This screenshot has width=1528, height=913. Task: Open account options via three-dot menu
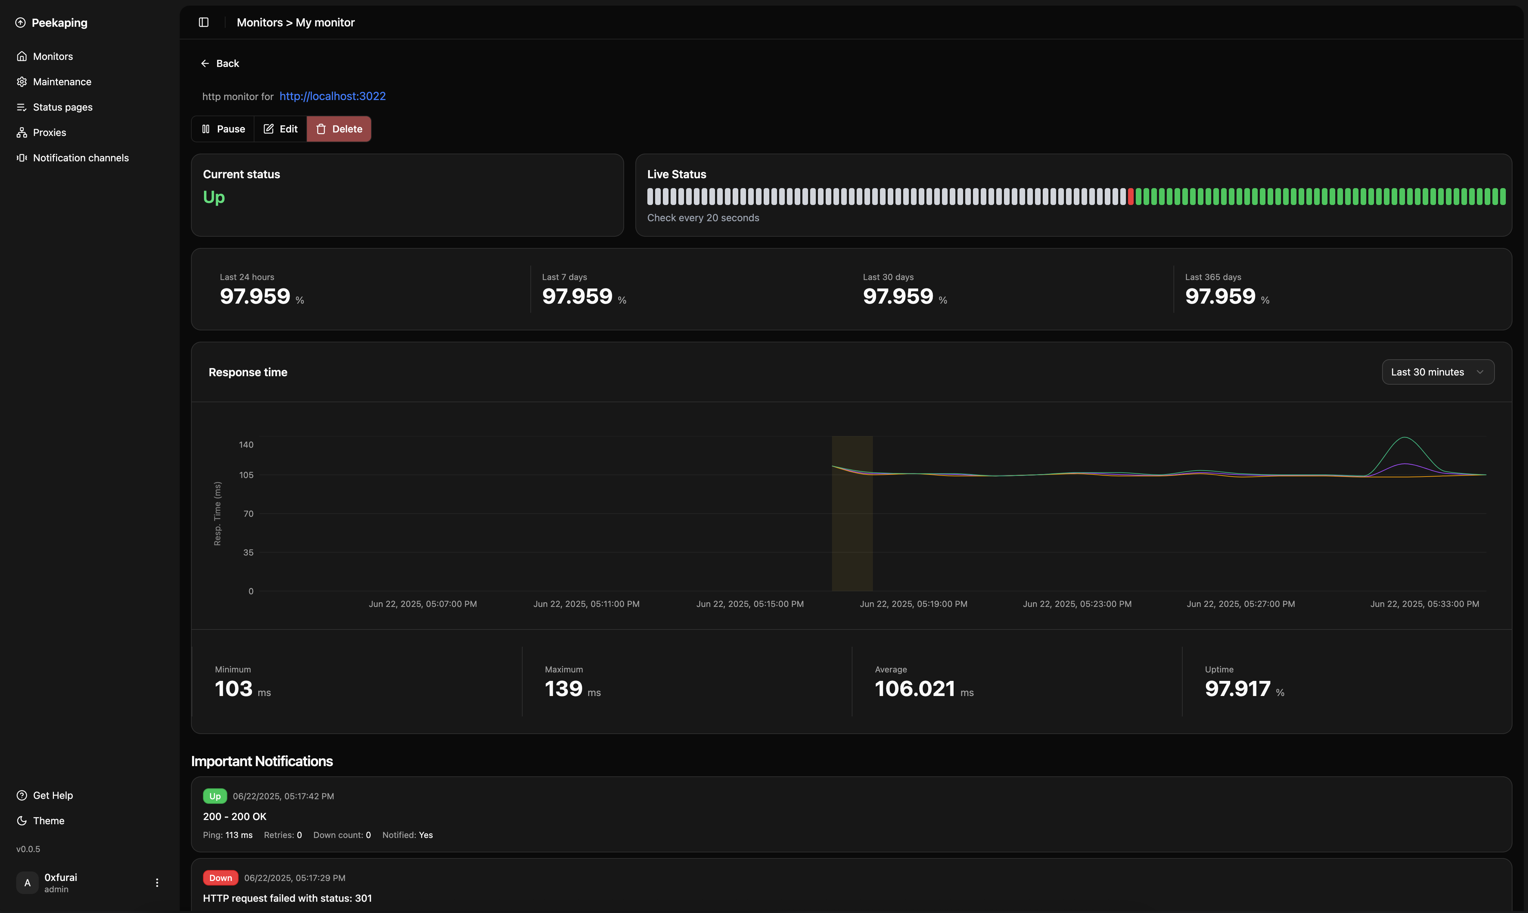158,882
